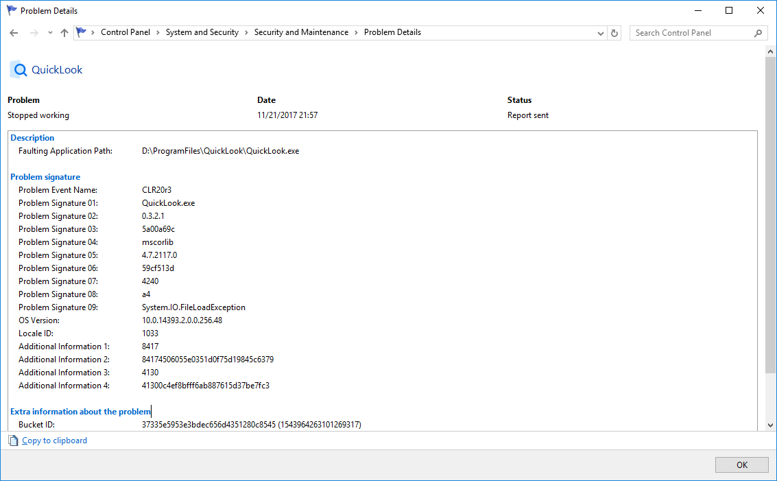Screen dimensions: 777x481
Task: Select version value 0.3.2.1
Action: (153, 215)
